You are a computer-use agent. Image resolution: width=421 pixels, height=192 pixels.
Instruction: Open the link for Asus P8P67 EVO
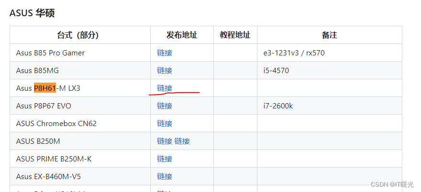point(164,106)
